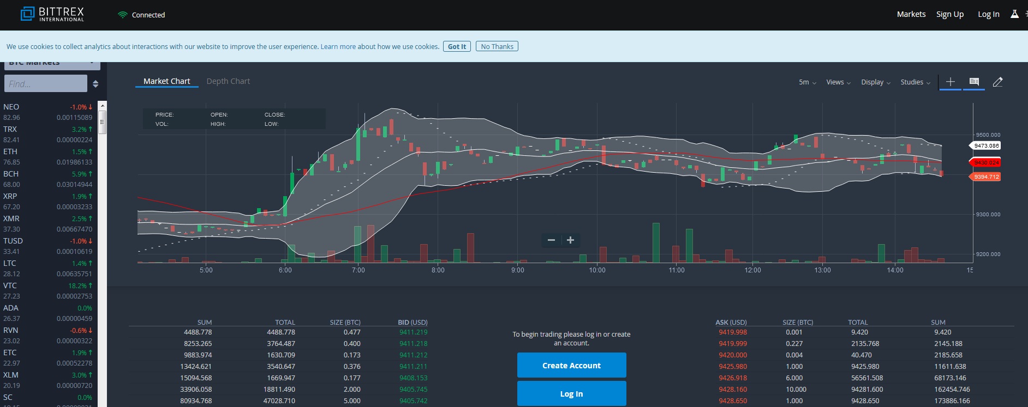Decline cookies with No Thanks button
Viewport: 1028px width, 407px height.
coord(497,46)
